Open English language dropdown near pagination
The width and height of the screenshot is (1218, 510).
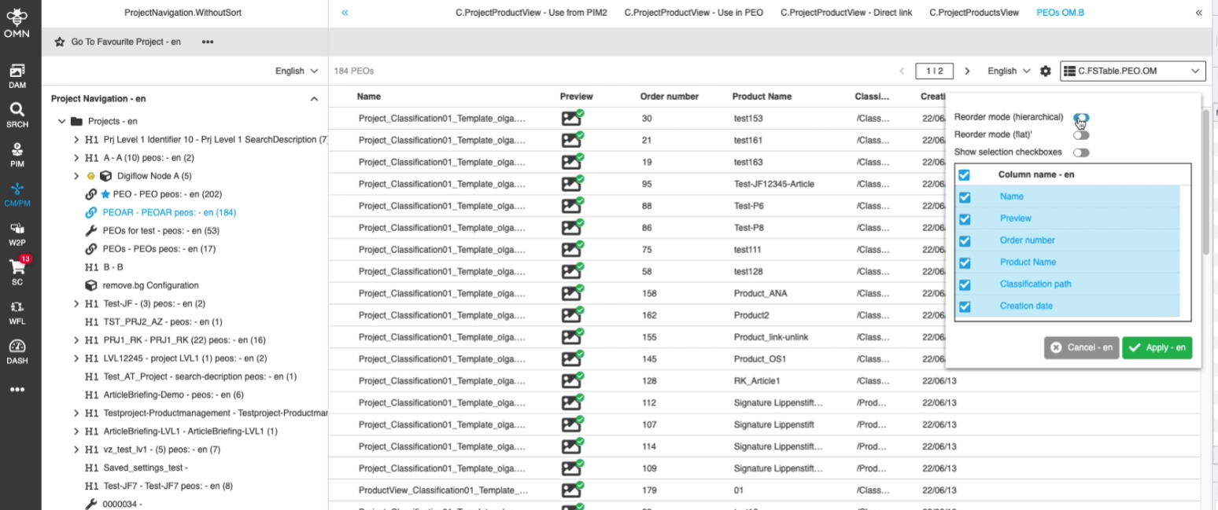1009,71
